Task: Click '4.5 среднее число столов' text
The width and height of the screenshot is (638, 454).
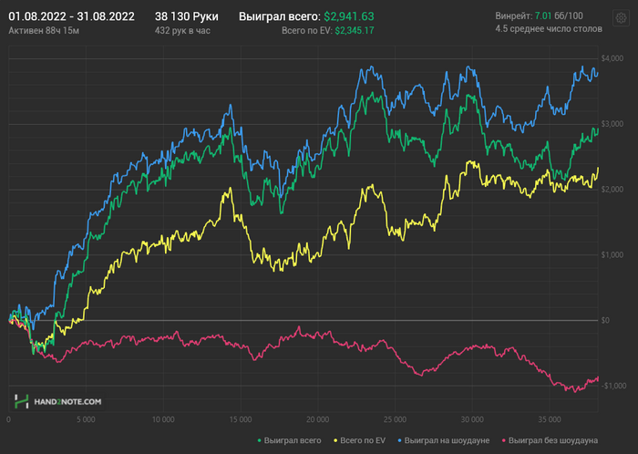Action: point(549,29)
